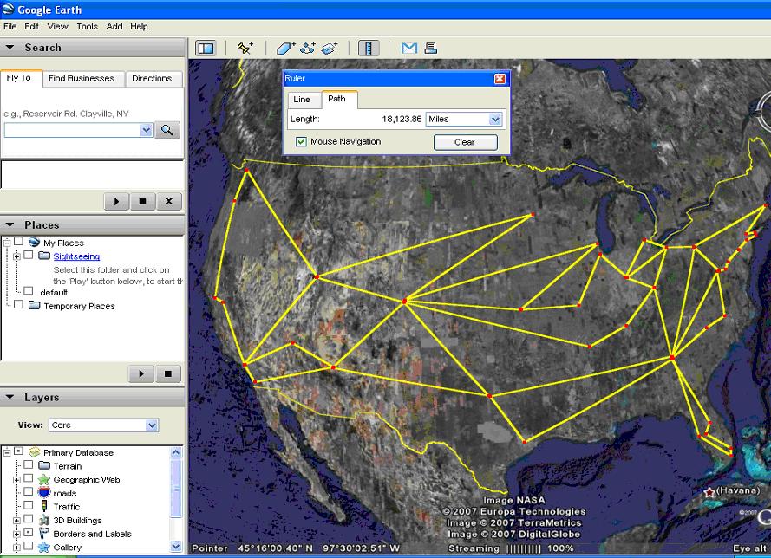
Task: Open the Tools menu
Action: pos(87,27)
